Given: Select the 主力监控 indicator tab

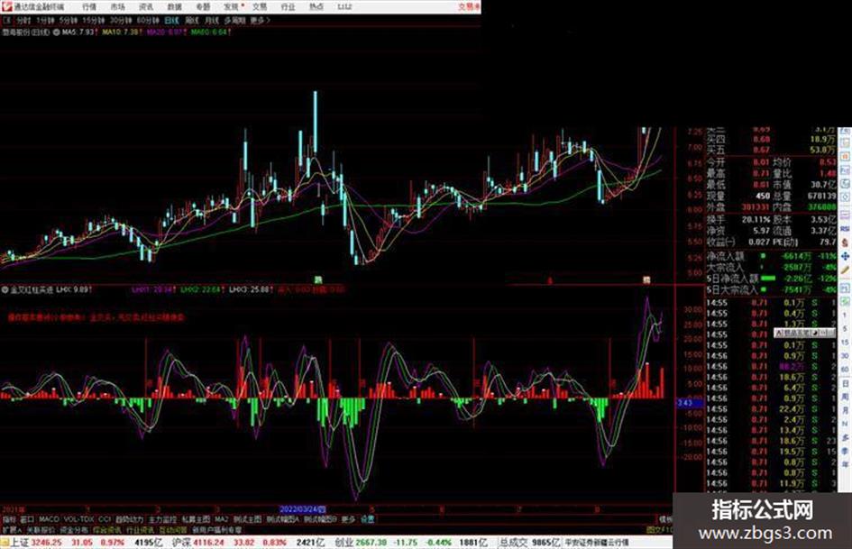Looking at the screenshot, I should pyautogui.click(x=163, y=519).
